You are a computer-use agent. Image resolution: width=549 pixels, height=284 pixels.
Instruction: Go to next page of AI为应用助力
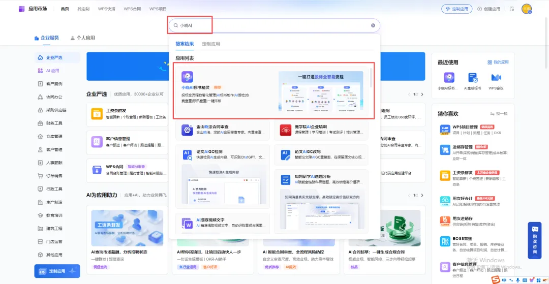[422, 195]
